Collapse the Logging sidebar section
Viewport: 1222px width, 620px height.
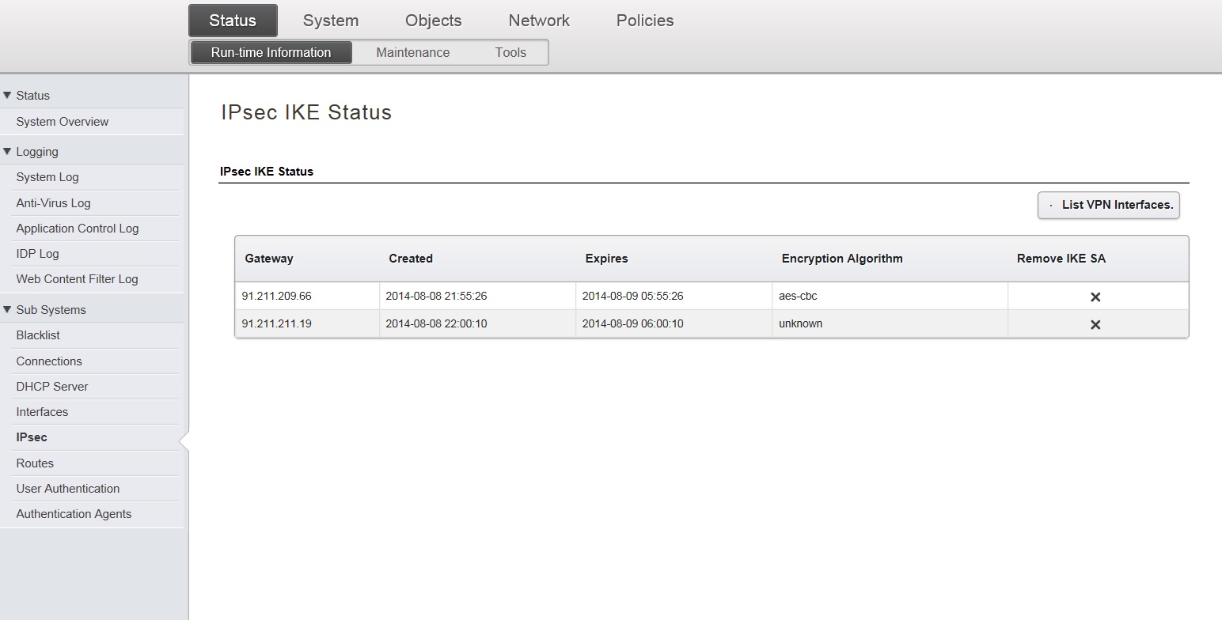(8, 152)
